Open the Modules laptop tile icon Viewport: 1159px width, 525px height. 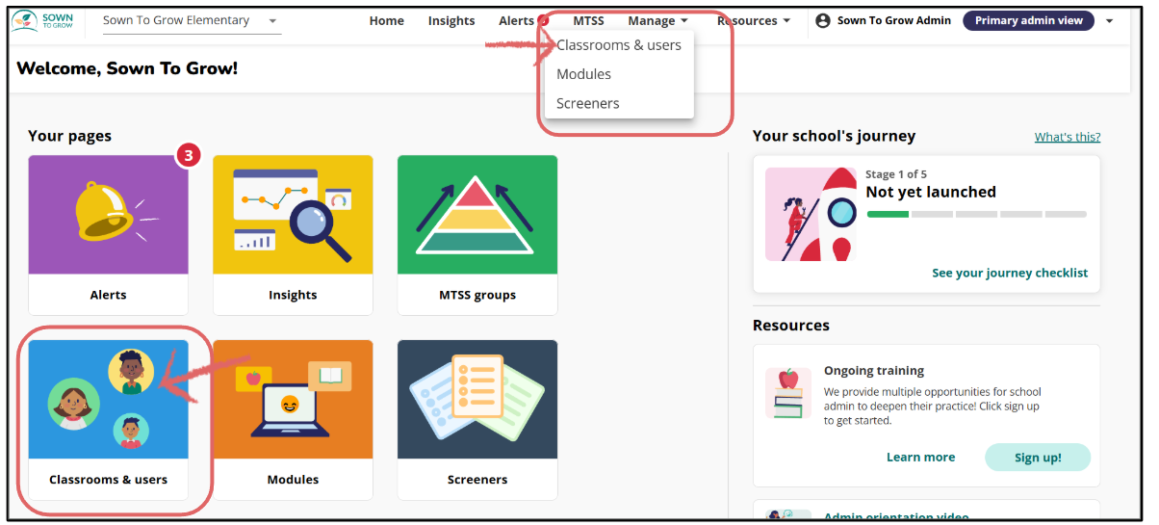[x=293, y=400]
